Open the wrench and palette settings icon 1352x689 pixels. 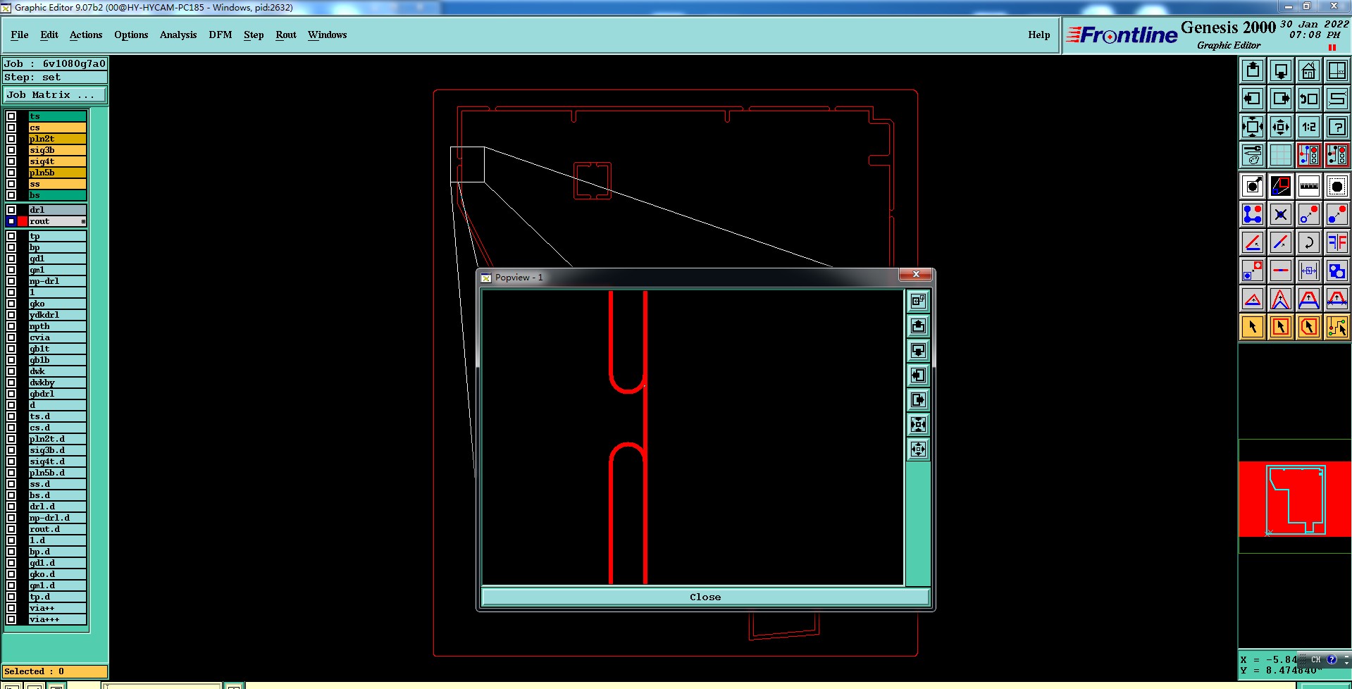click(1253, 154)
